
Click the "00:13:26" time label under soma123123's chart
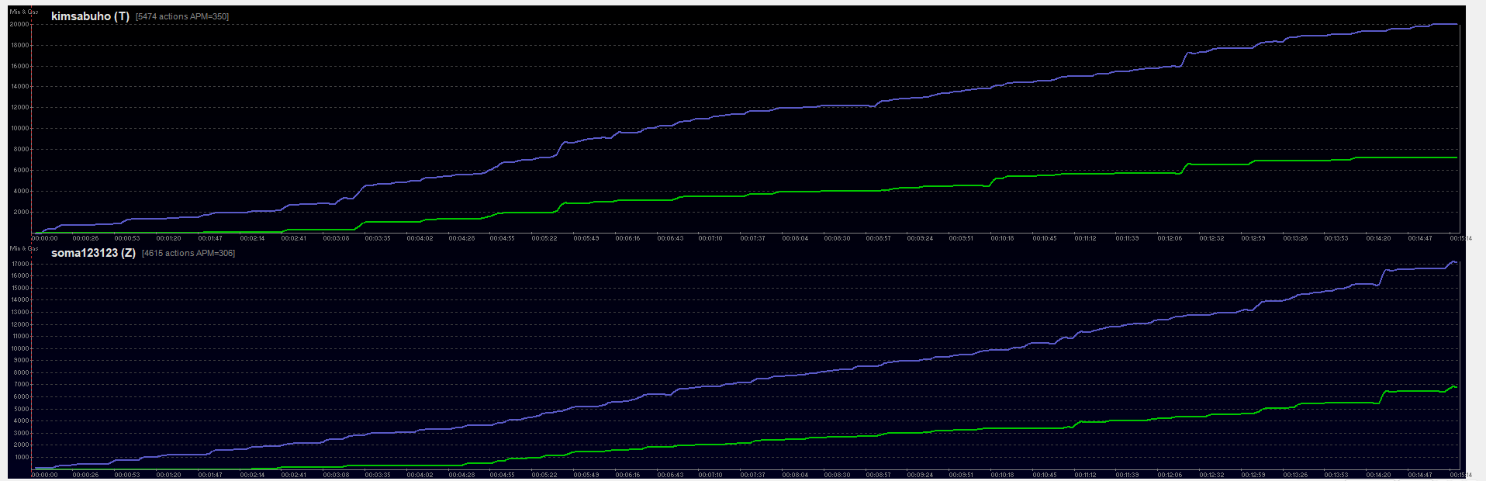[1294, 475]
